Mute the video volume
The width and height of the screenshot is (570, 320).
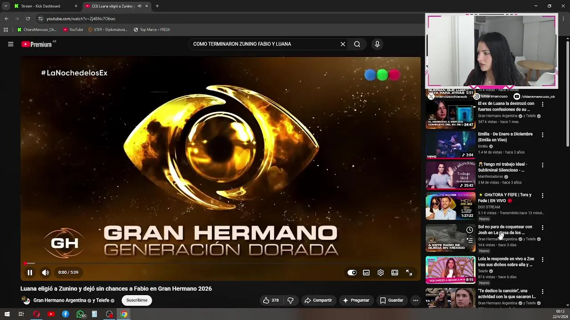click(45, 272)
